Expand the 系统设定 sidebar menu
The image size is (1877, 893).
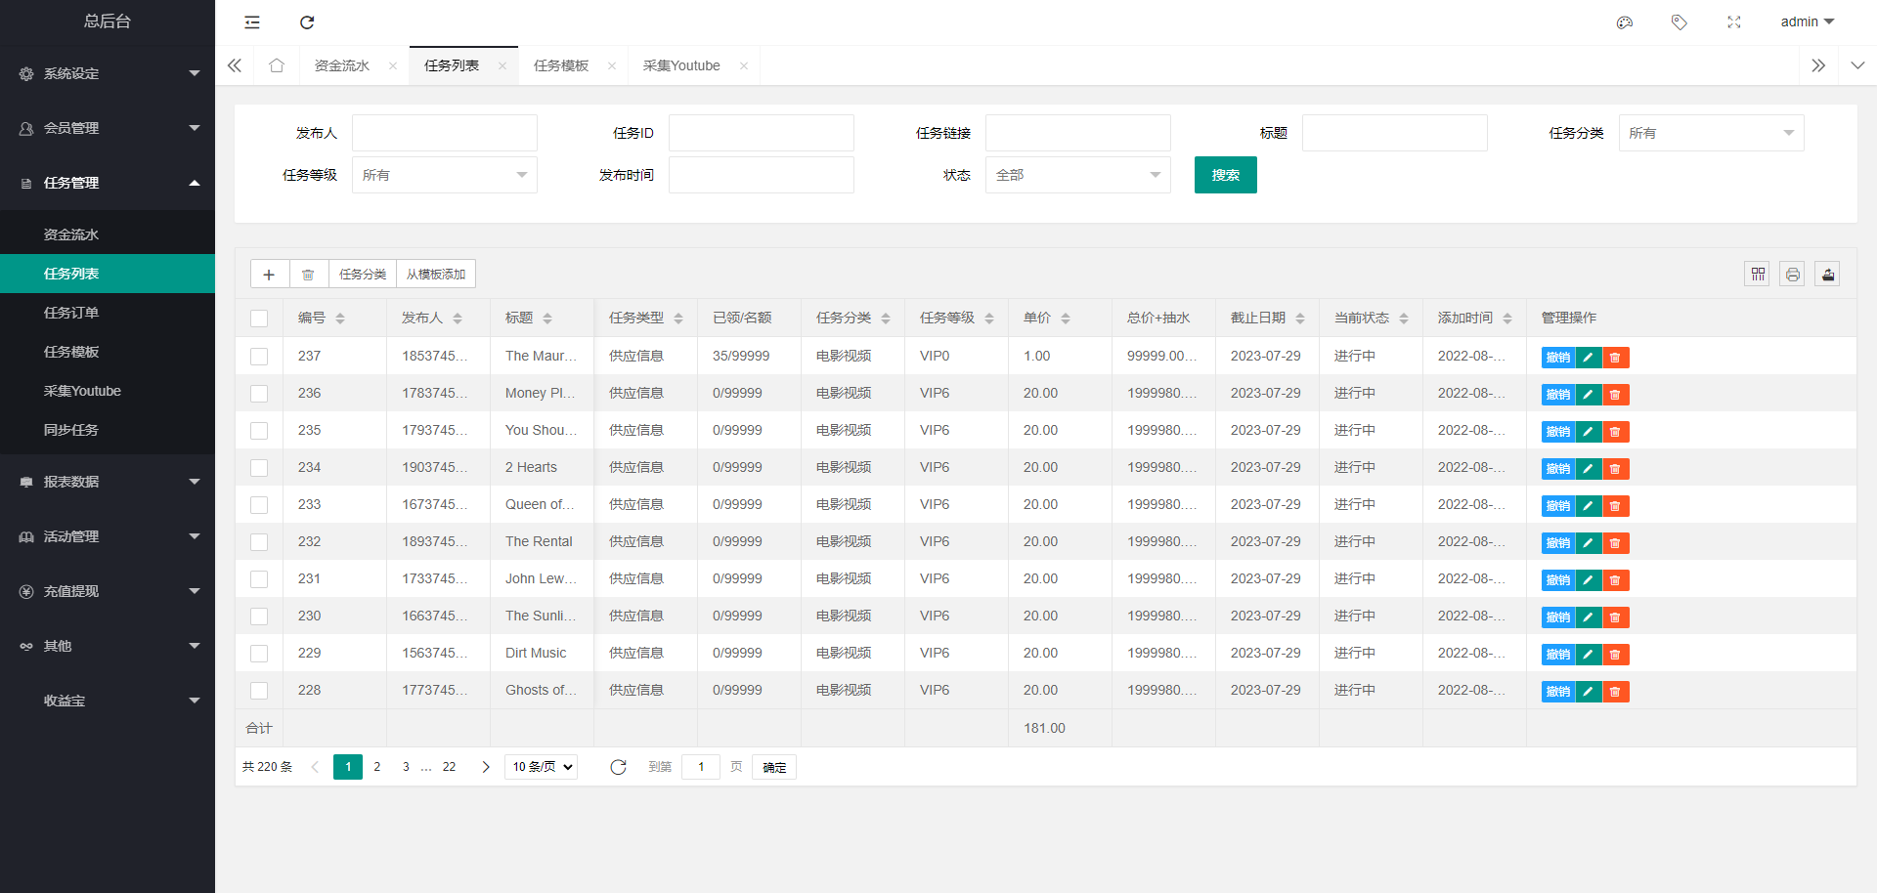point(108,73)
